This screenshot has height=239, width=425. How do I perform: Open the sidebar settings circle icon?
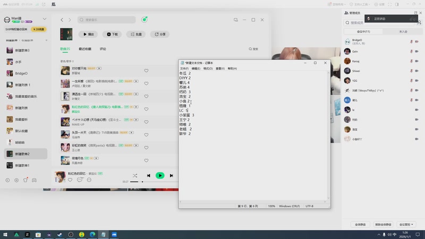click(16, 180)
